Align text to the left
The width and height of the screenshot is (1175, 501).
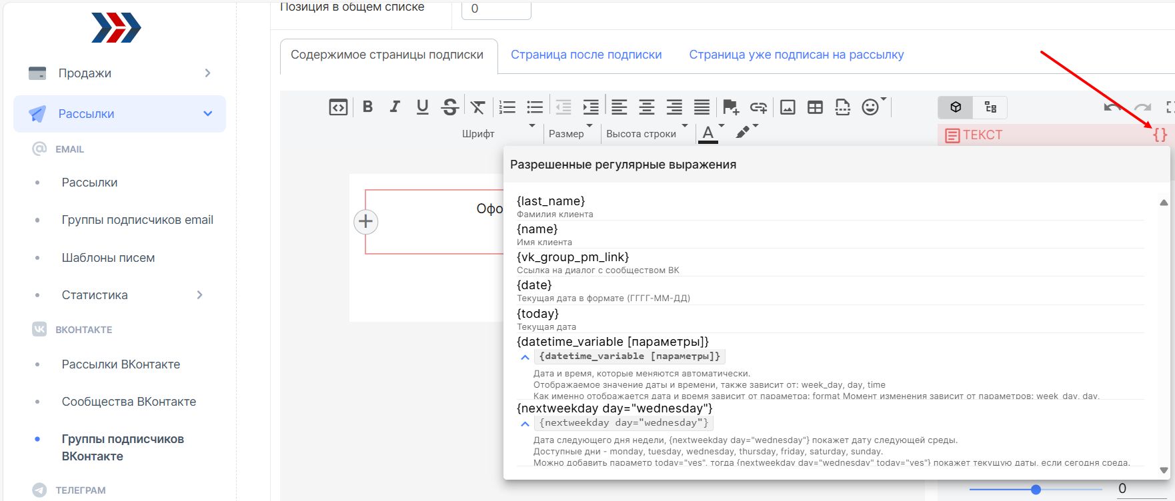pos(620,107)
